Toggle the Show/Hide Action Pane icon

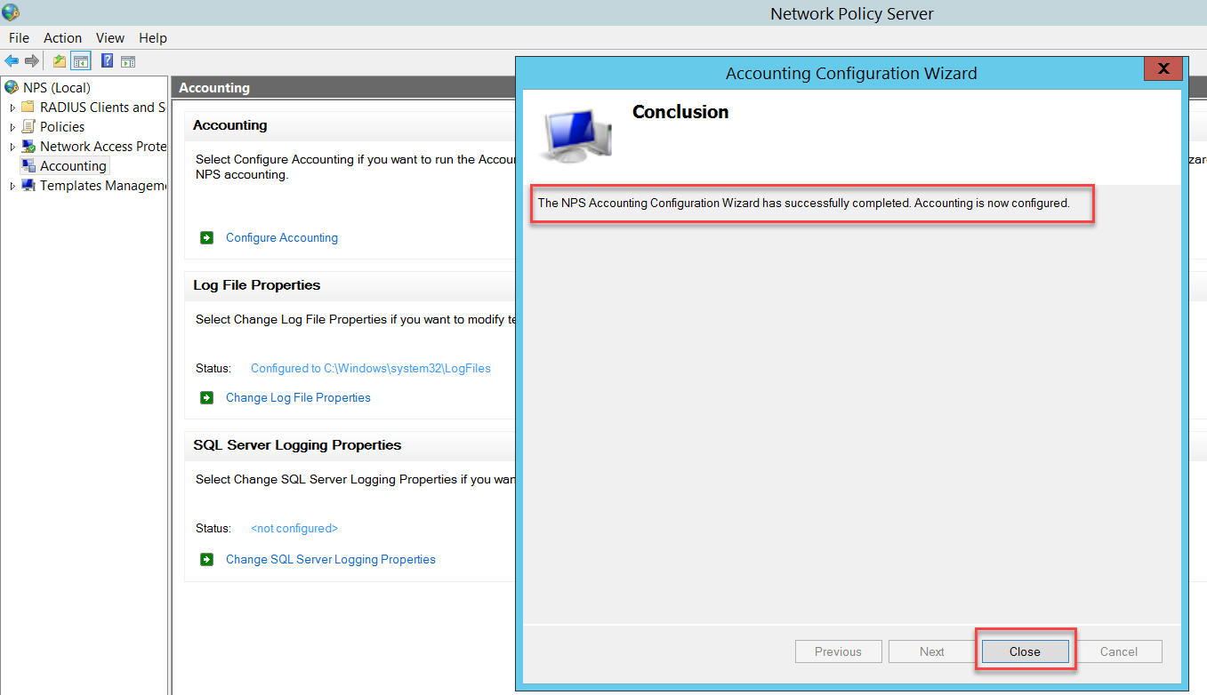128,61
